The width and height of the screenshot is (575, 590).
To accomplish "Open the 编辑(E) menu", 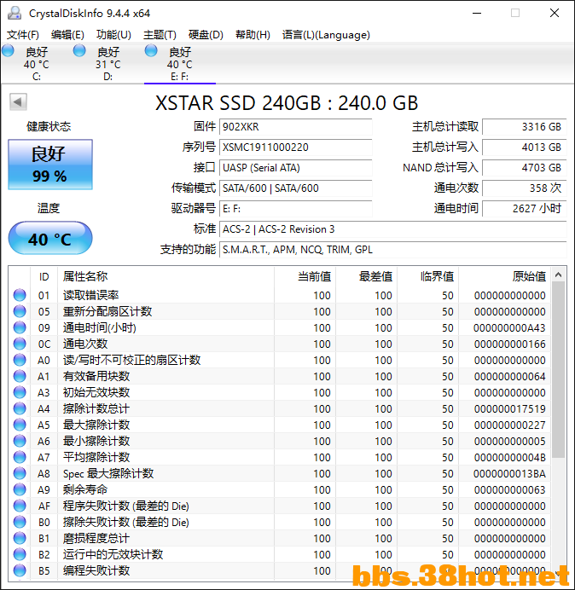I will [x=67, y=35].
